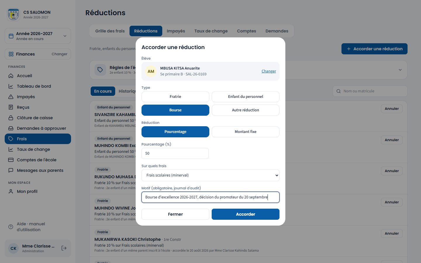This screenshot has height=263, width=421.
Task: Open the Taux de change tab
Action: point(211,31)
